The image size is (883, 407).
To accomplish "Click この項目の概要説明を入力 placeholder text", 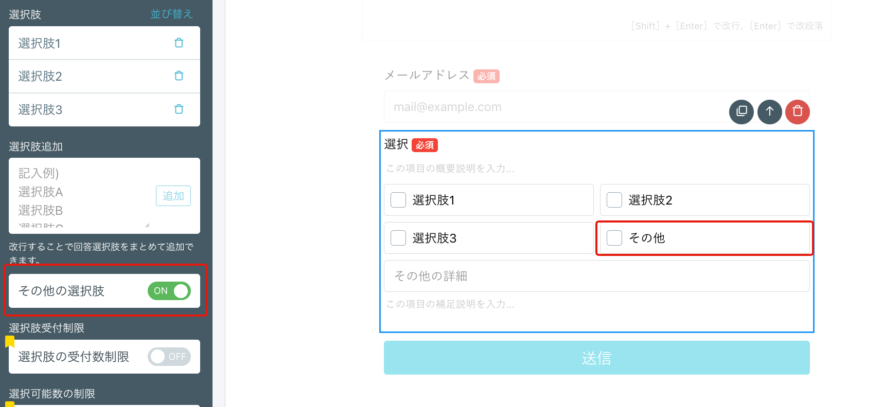I will [x=450, y=169].
